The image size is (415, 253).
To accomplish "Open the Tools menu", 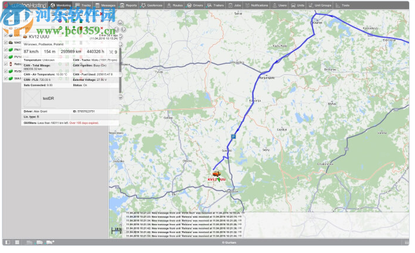I will [x=342, y=5].
